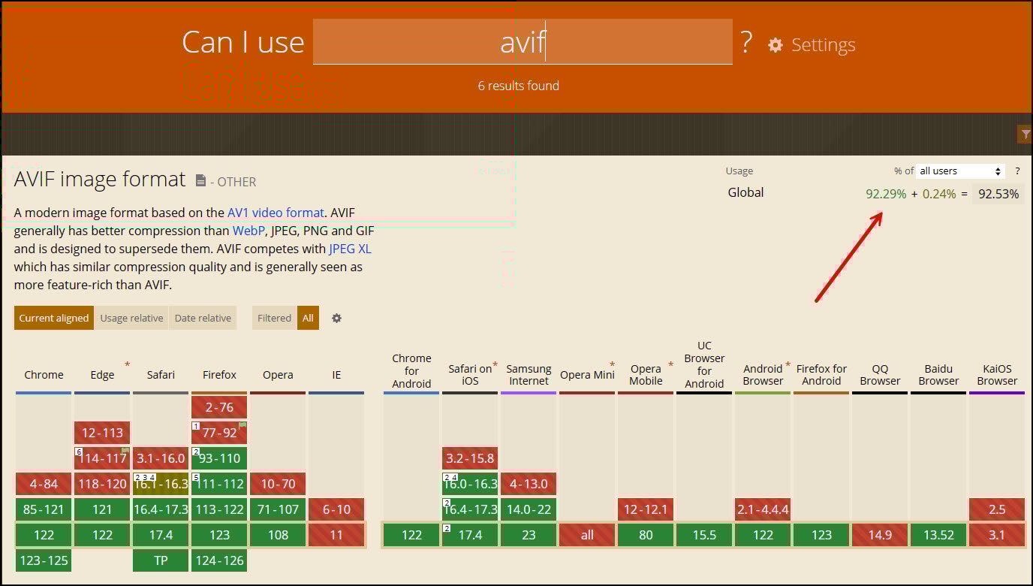Follow the JPEG XL link in the description
The width and height of the screenshot is (1033, 586).
click(350, 249)
